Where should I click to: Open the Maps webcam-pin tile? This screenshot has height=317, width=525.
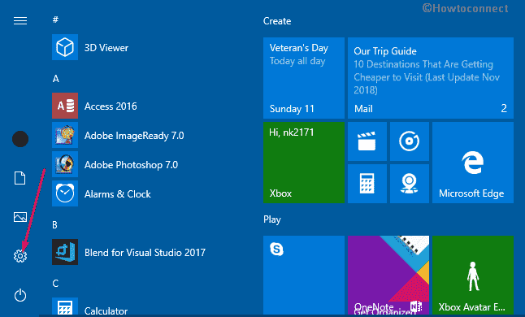409,184
